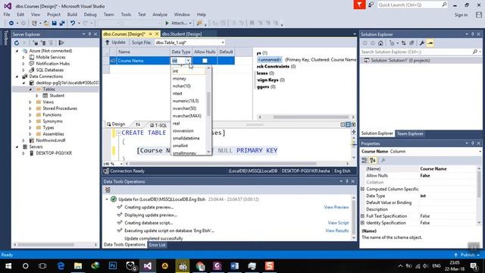Click the Windows Start button
Screen dimensions: 485x273
tap(8, 266)
